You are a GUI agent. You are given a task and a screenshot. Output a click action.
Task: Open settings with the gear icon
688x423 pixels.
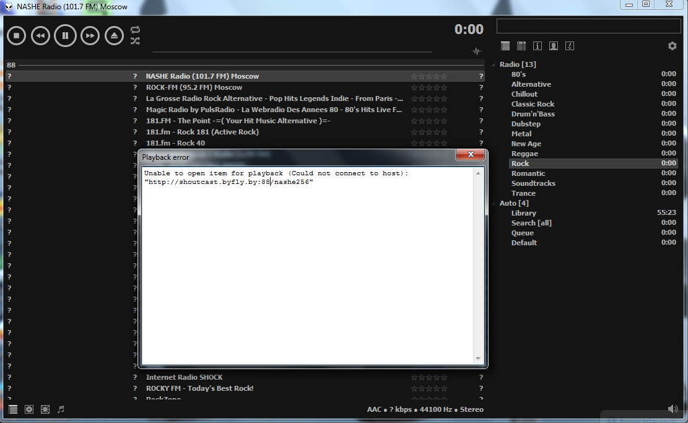(x=672, y=46)
